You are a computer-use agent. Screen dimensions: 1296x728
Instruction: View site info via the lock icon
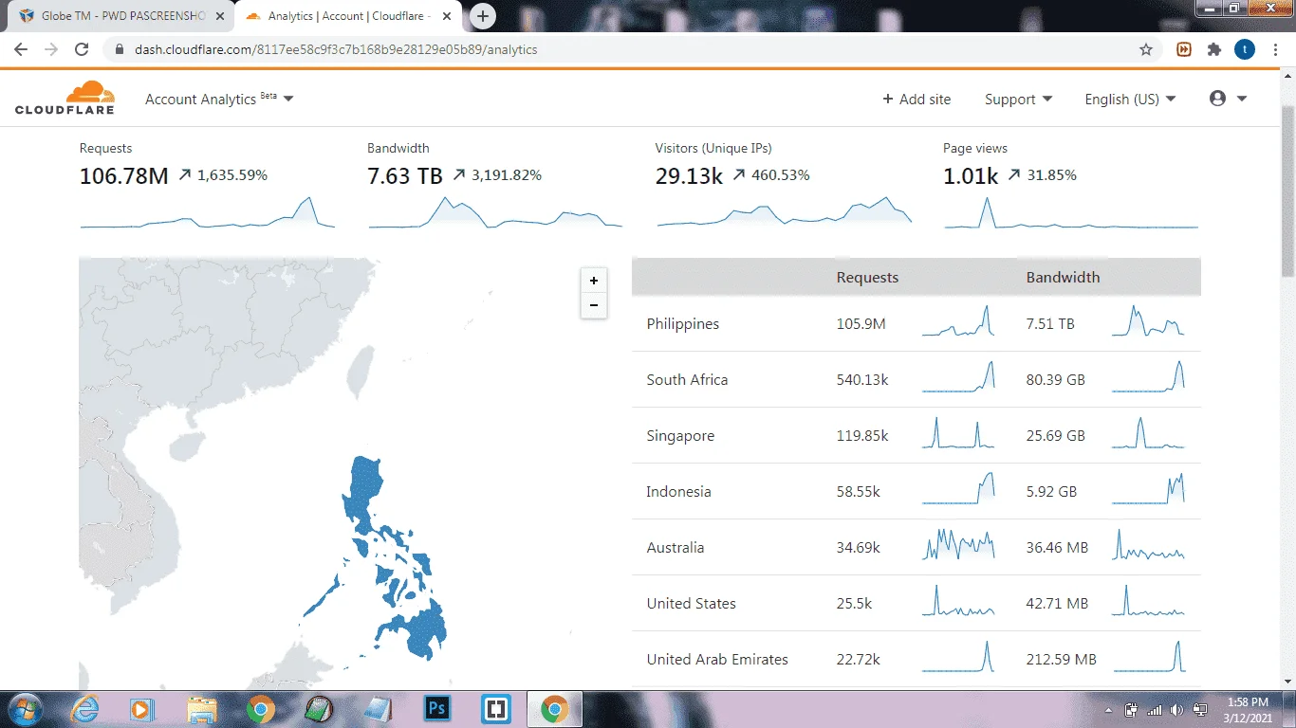[x=119, y=49]
